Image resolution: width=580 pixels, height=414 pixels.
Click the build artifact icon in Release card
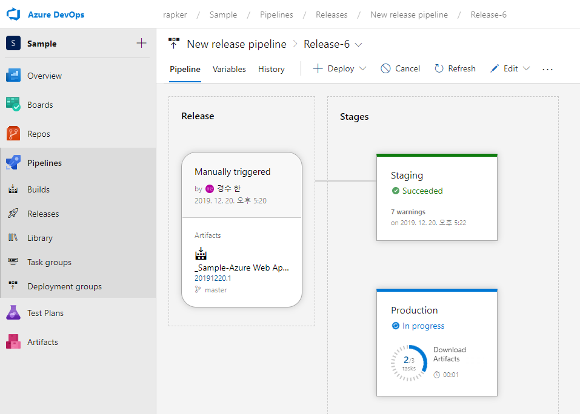tap(201, 254)
